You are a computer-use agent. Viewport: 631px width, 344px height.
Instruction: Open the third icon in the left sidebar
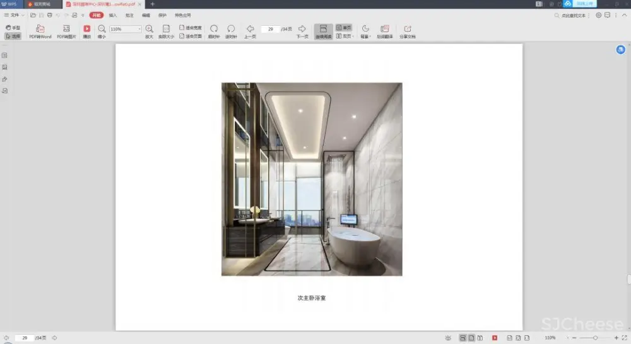(5, 79)
